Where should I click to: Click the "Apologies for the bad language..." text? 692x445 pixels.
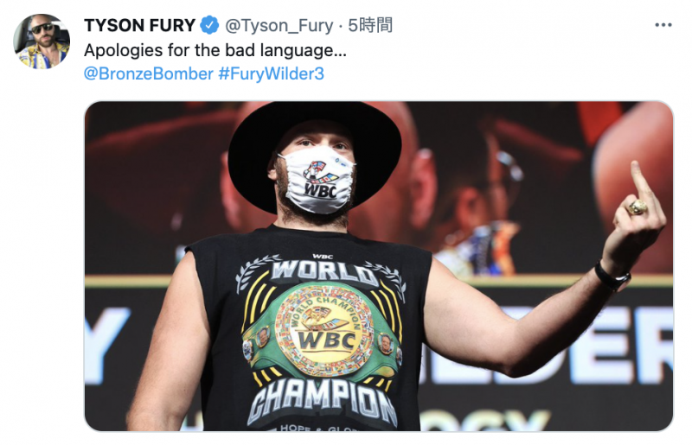[215, 51]
